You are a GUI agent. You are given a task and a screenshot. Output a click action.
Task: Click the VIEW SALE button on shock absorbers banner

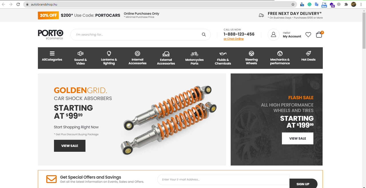[70, 146]
